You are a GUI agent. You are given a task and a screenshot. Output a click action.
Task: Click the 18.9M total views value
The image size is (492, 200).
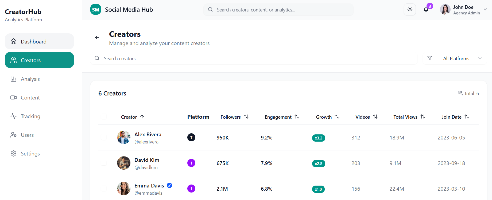tap(397, 138)
